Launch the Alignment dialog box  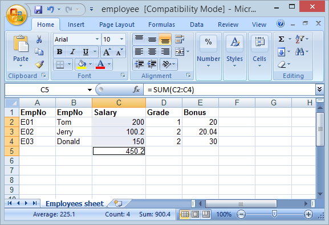[x=189, y=76]
